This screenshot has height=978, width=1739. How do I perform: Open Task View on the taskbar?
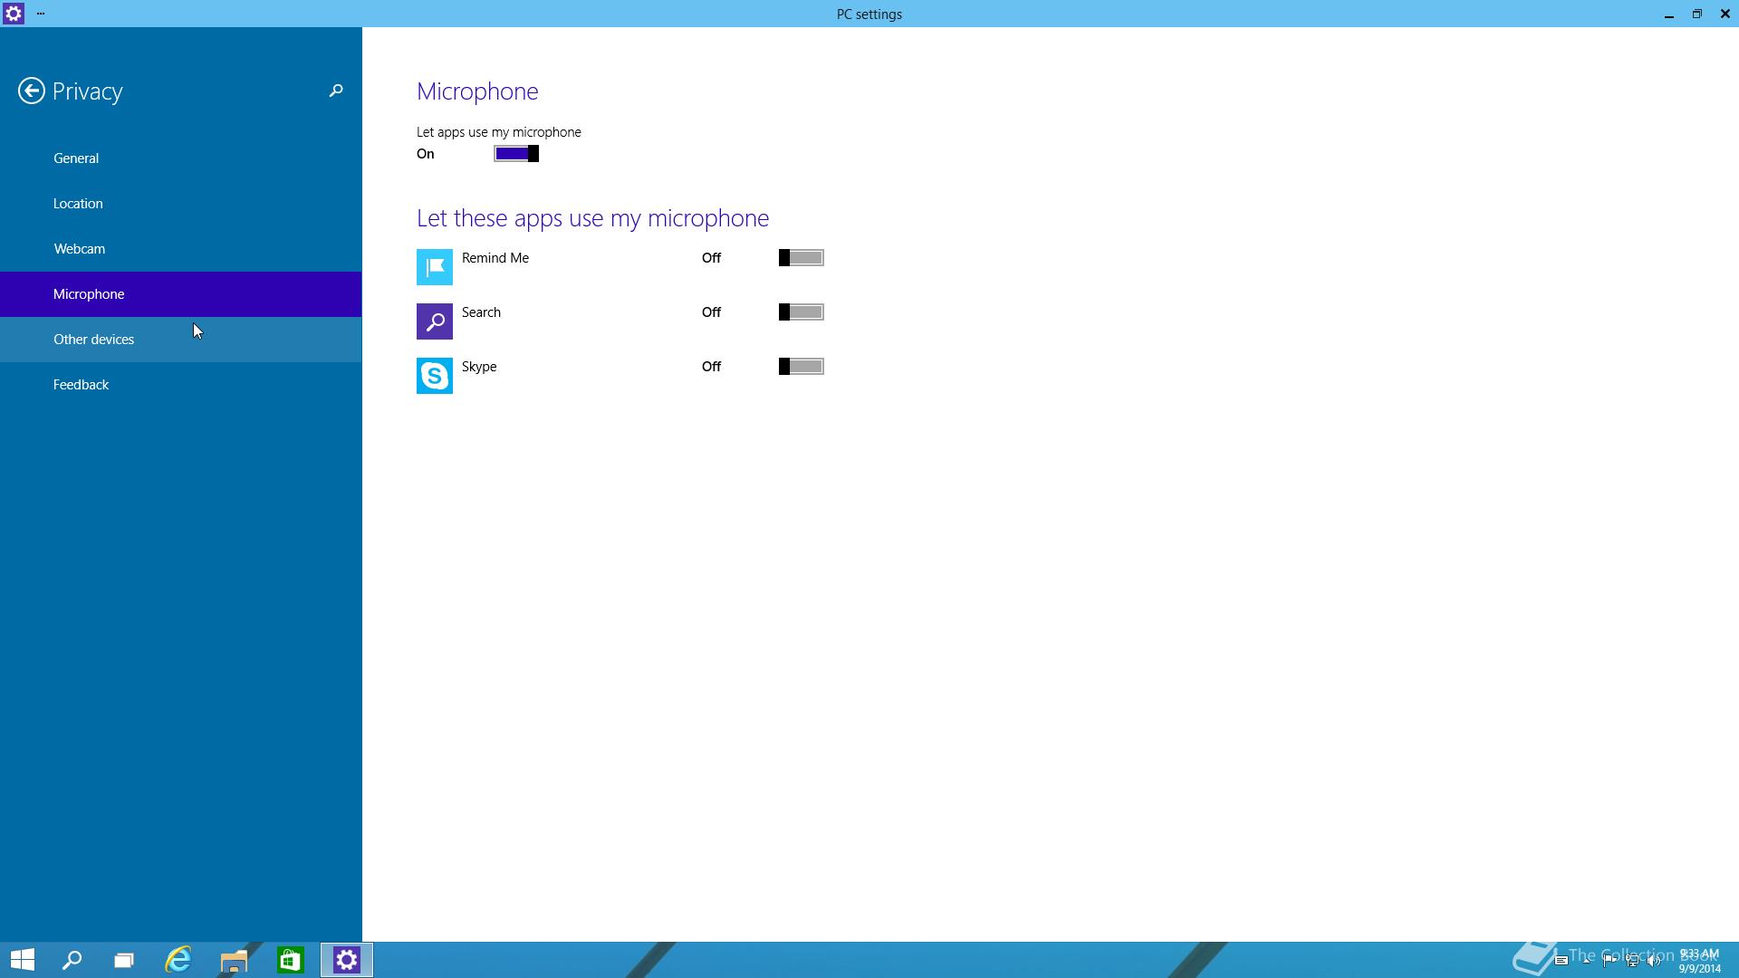124,960
